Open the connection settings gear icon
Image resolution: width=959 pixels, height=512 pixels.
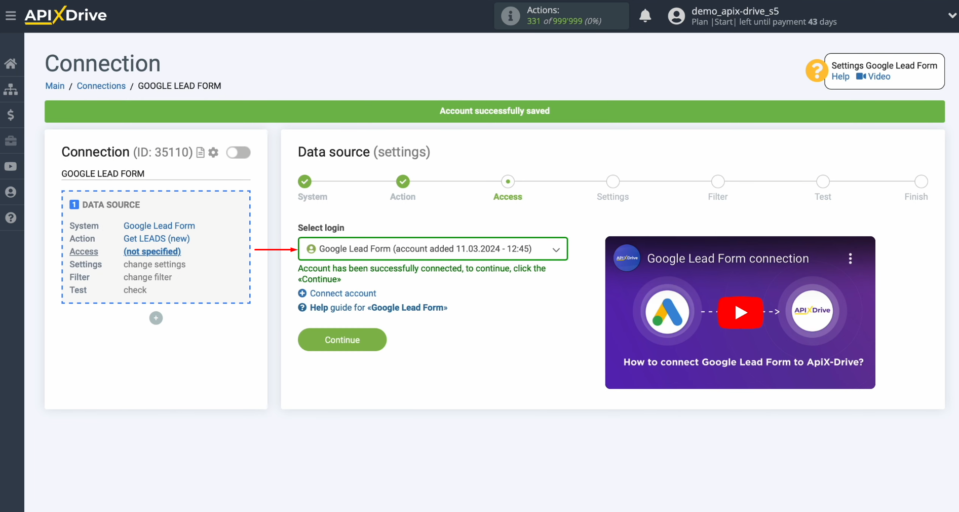tap(213, 152)
